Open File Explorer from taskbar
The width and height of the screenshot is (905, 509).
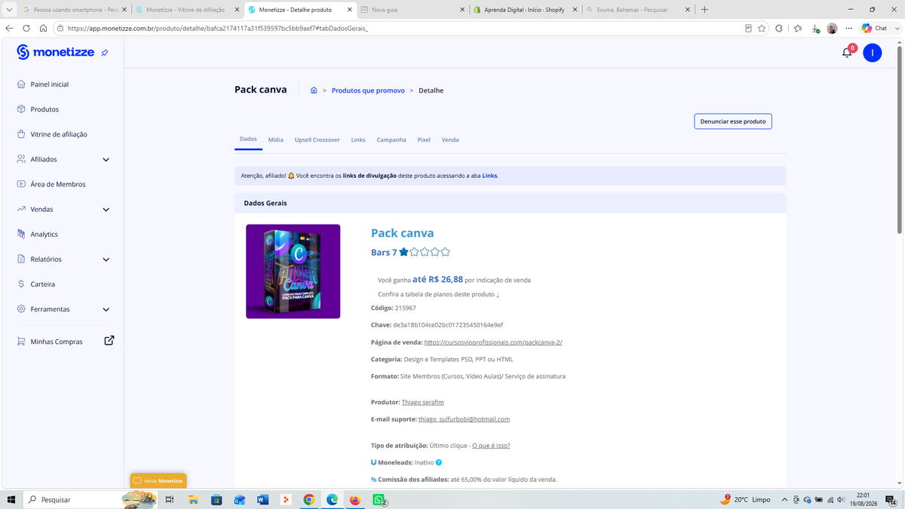193,499
